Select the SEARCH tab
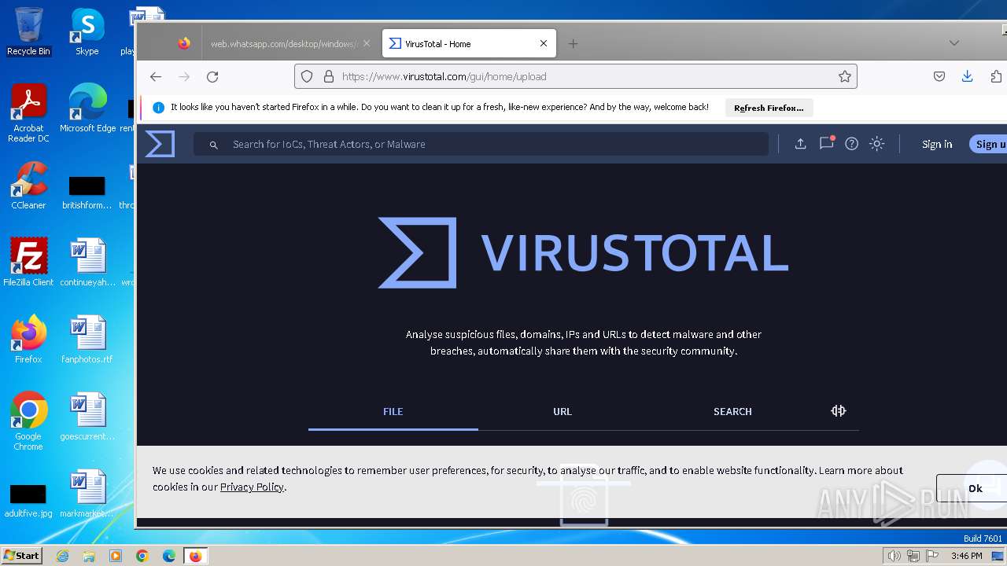Screen dimensions: 1007x566 tap(732, 411)
